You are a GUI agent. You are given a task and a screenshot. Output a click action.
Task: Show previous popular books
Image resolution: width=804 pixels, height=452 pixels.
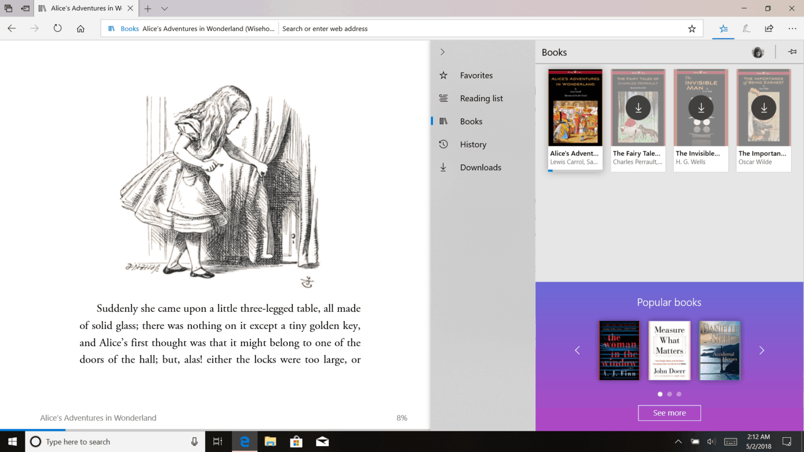pos(577,350)
